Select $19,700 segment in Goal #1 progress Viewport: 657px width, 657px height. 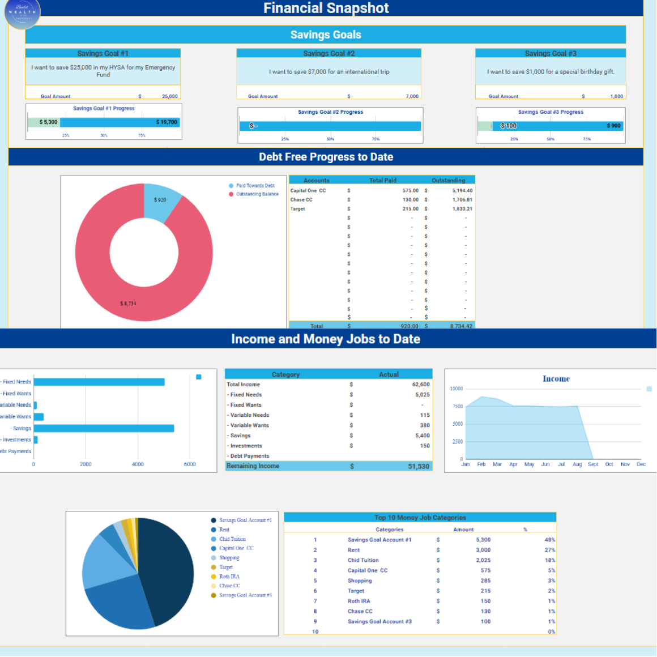120,122
